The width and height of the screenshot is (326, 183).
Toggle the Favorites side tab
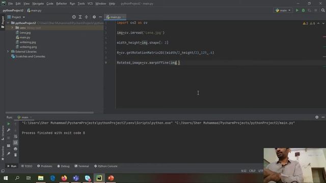pyautogui.click(x=3, y=153)
